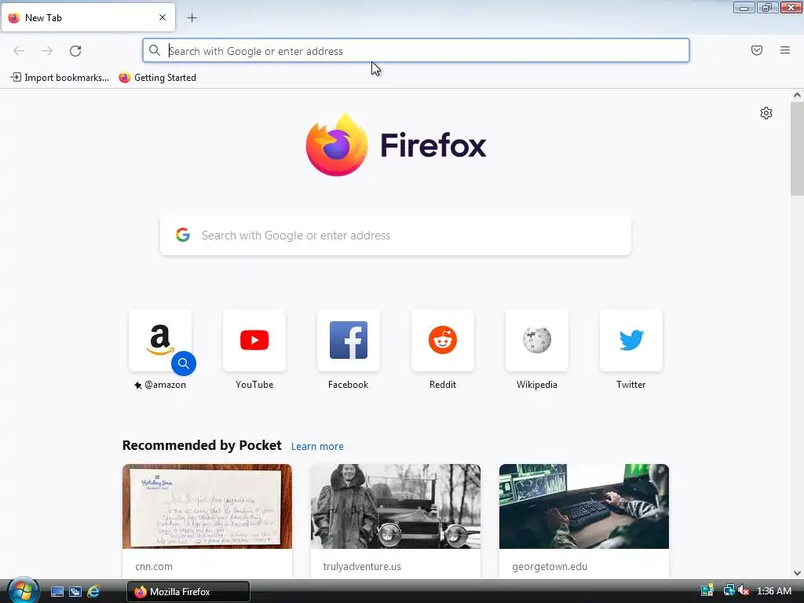The height and width of the screenshot is (603, 804).
Task: Click Recommended by Pocket heading
Action: pyautogui.click(x=202, y=445)
